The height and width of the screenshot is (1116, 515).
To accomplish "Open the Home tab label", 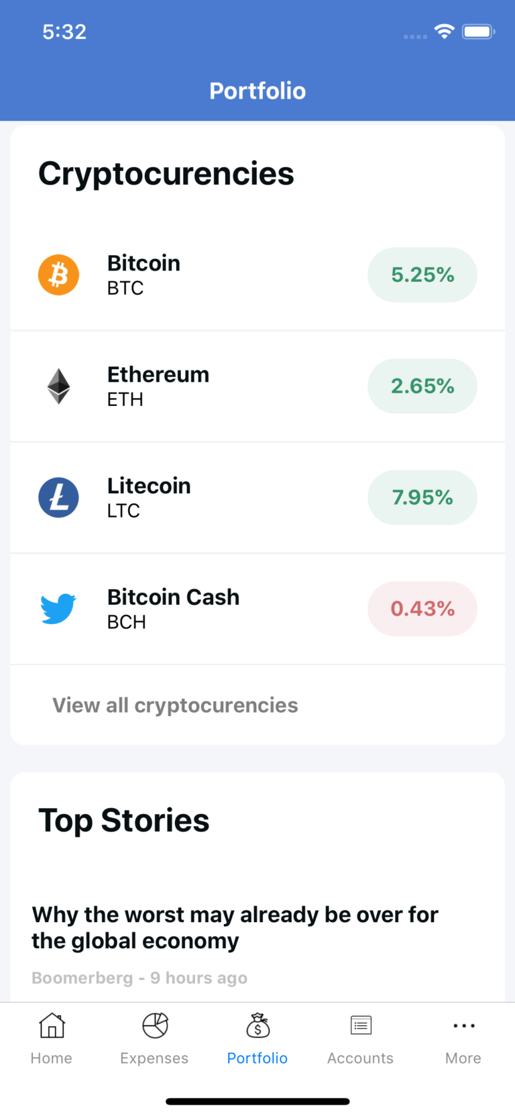I will 52,1058.
